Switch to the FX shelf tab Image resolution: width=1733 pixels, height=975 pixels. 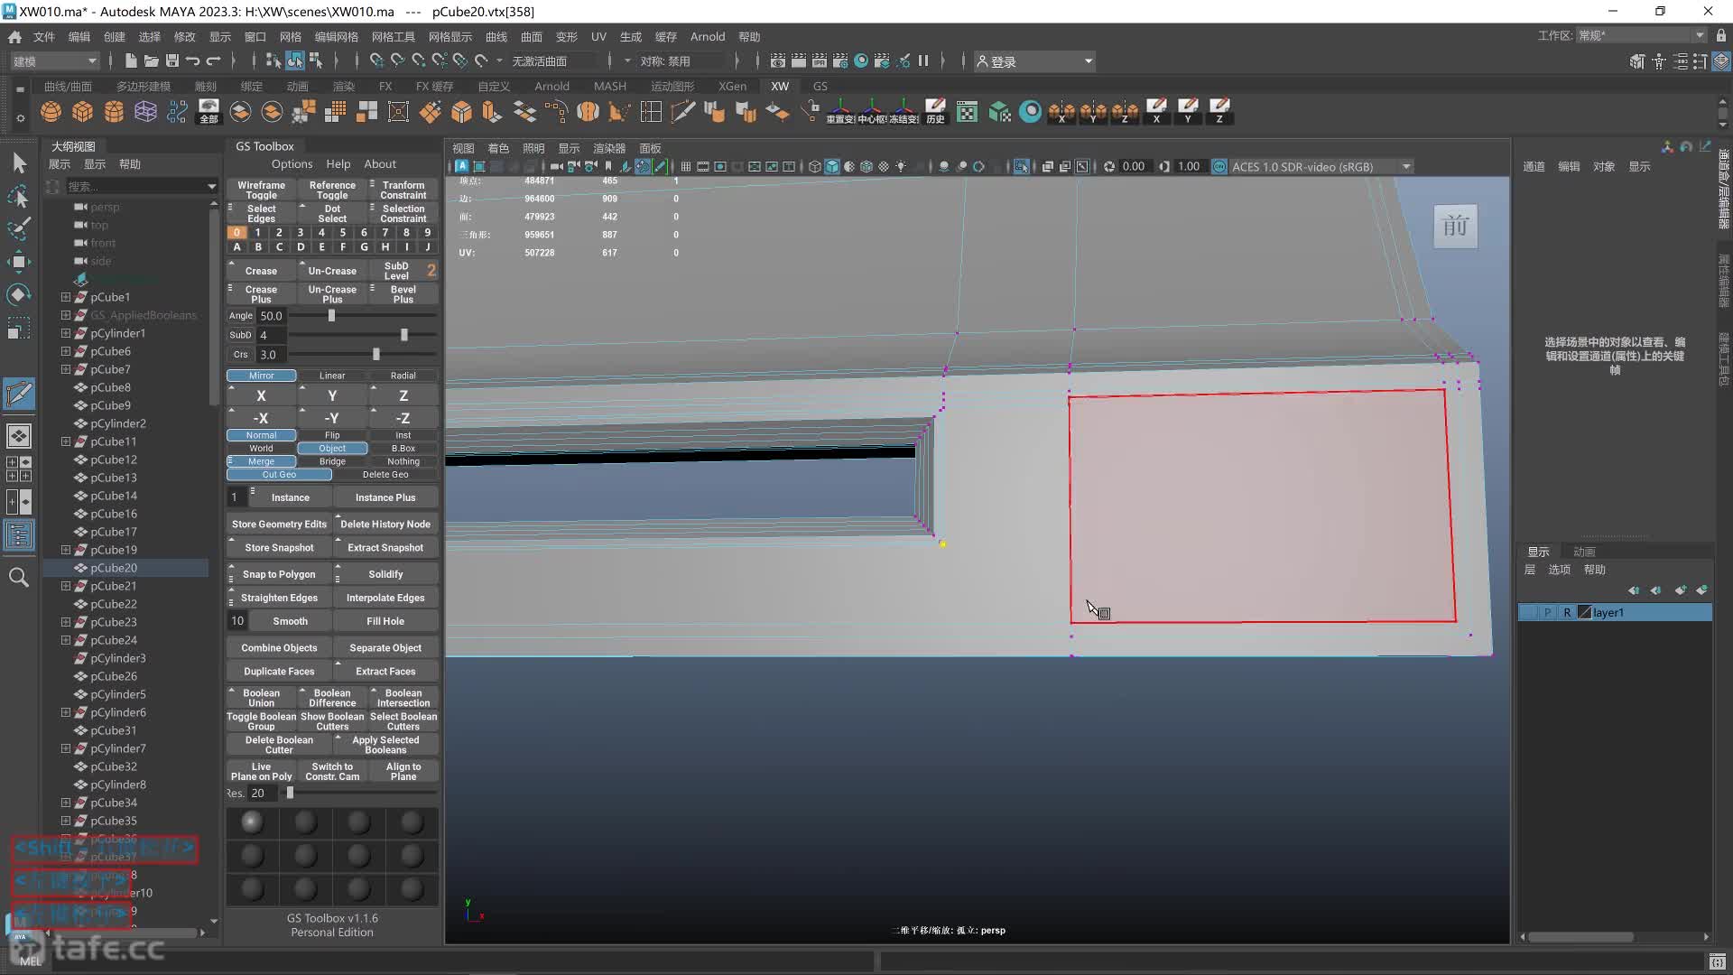pyautogui.click(x=385, y=86)
